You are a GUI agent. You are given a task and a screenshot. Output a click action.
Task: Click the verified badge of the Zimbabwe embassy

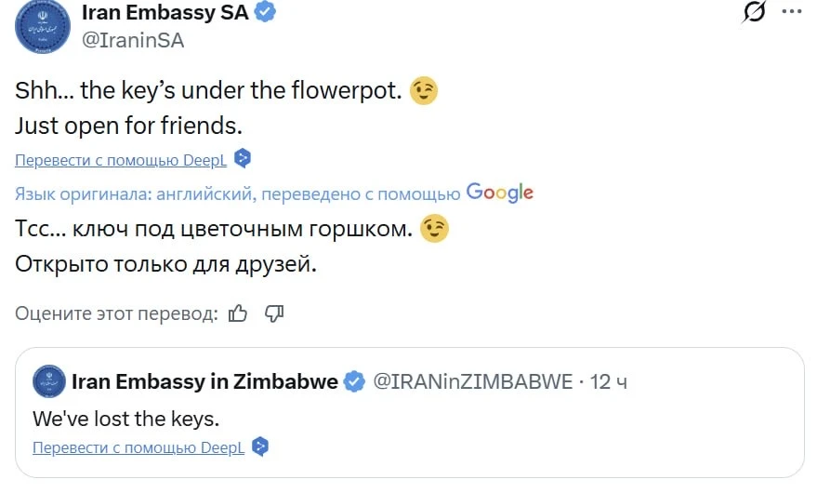pos(354,381)
